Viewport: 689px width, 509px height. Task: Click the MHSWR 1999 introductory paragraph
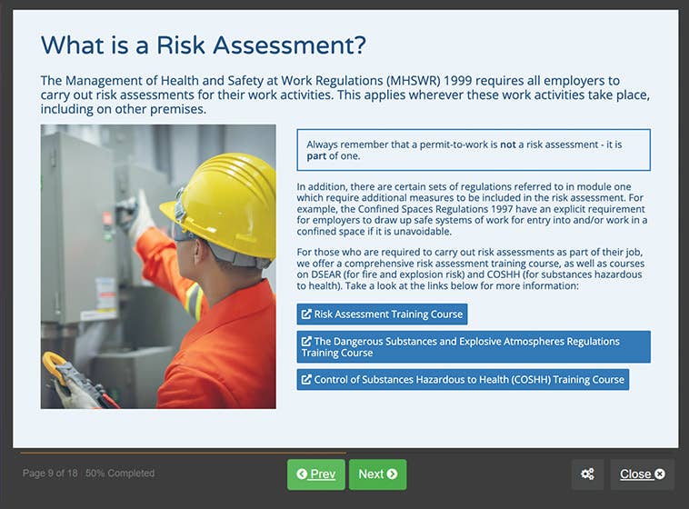point(344,95)
